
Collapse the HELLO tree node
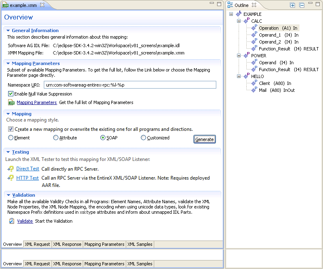point(239,76)
